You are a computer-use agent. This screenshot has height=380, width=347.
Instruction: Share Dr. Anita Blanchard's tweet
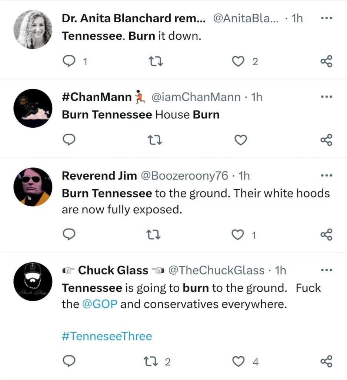tap(326, 61)
